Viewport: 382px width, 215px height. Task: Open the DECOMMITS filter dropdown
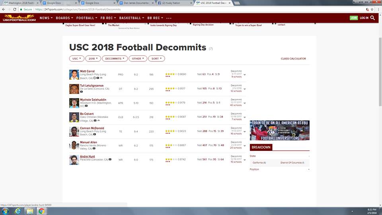115,59
